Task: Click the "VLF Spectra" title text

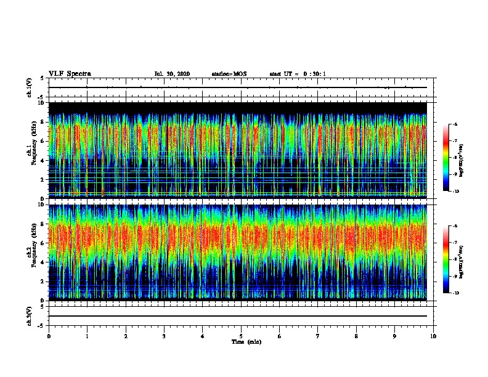Action: pos(70,74)
